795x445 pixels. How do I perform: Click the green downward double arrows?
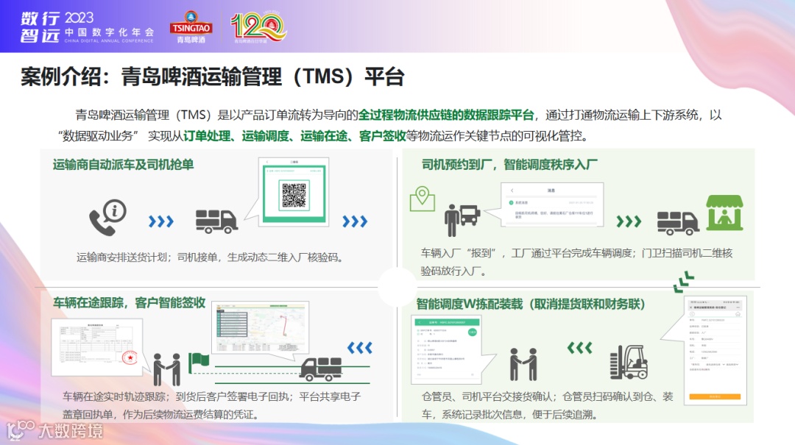(x=683, y=282)
